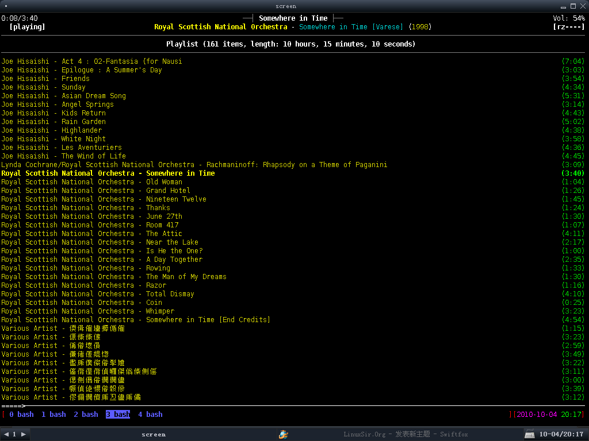
Task: Click the 'Playlist (161 items...)' header
Action: click(x=290, y=44)
